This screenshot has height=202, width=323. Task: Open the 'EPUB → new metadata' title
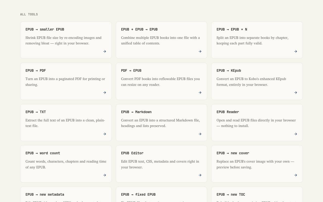[x=45, y=194]
